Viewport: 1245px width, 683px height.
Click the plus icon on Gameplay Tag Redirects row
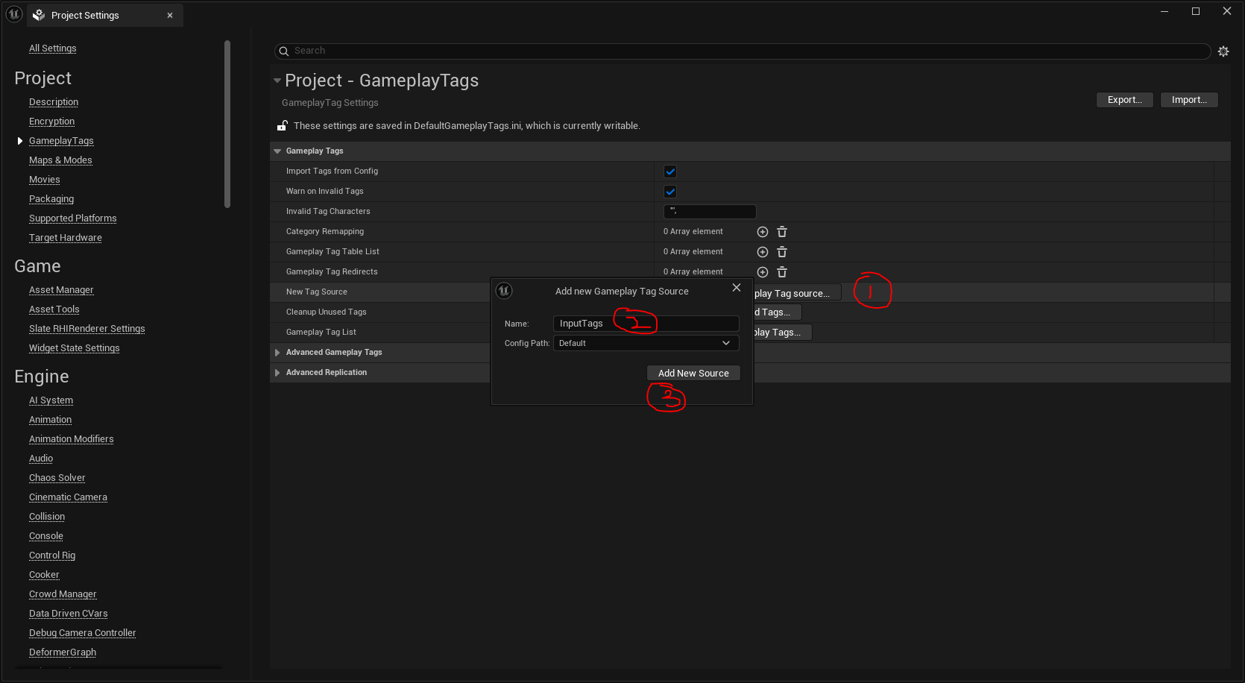point(762,271)
